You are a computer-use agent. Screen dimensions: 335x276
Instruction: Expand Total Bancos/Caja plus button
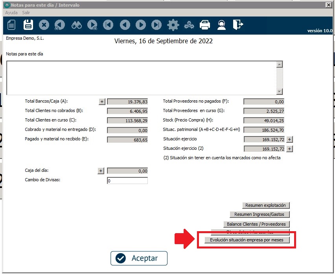click(102, 101)
